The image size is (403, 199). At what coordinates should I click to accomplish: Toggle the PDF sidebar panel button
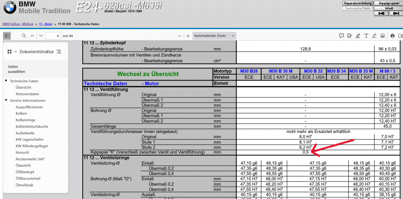click(x=7, y=36)
